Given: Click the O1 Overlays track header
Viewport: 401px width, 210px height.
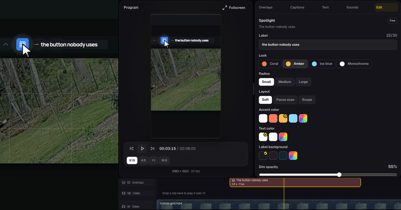Looking at the screenshot, I should pyautogui.click(x=137, y=183).
